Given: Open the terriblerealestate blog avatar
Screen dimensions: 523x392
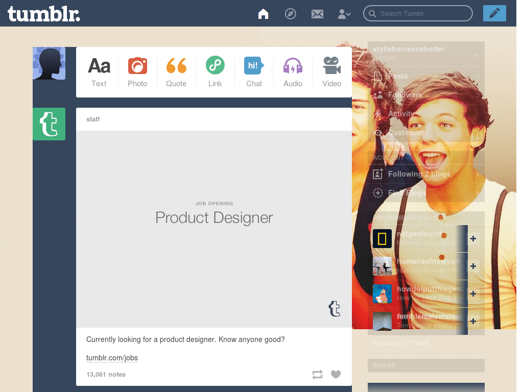Looking at the screenshot, I should tap(382, 321).
